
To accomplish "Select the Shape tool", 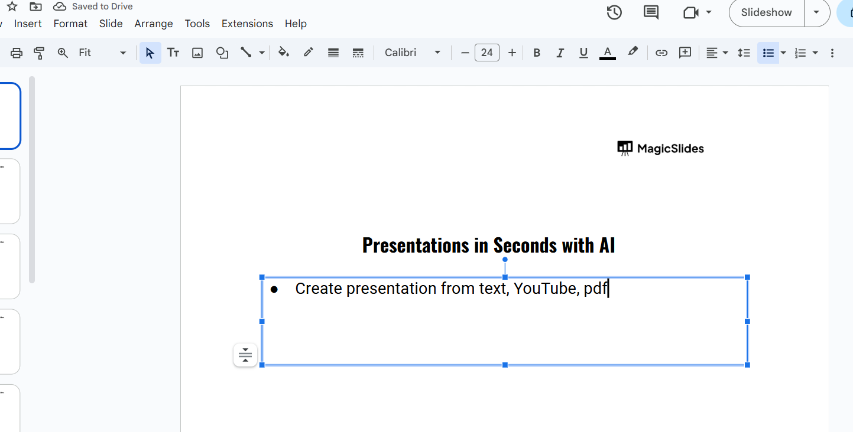I will coord(222,53).
